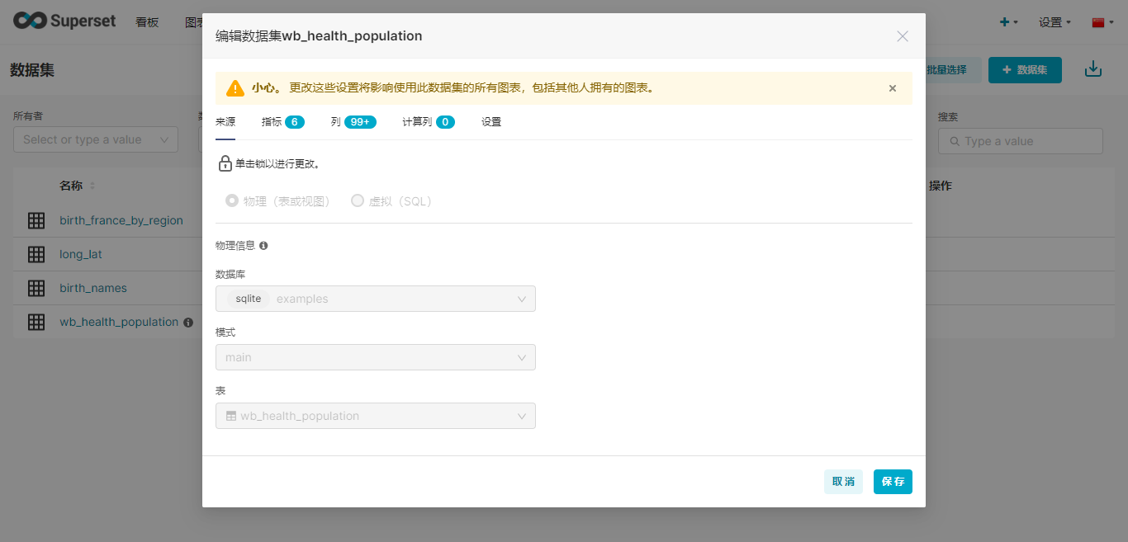
Task: Dismiss the yellow warning banner
Action: tap(892, 88)
